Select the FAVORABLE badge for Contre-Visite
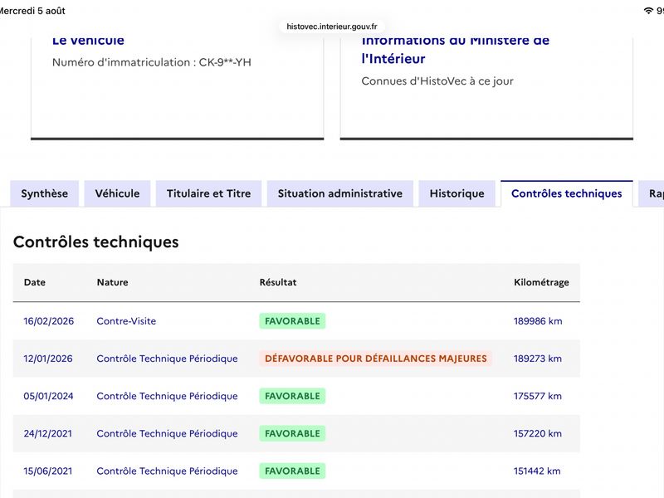 click(x=292, y=321)
